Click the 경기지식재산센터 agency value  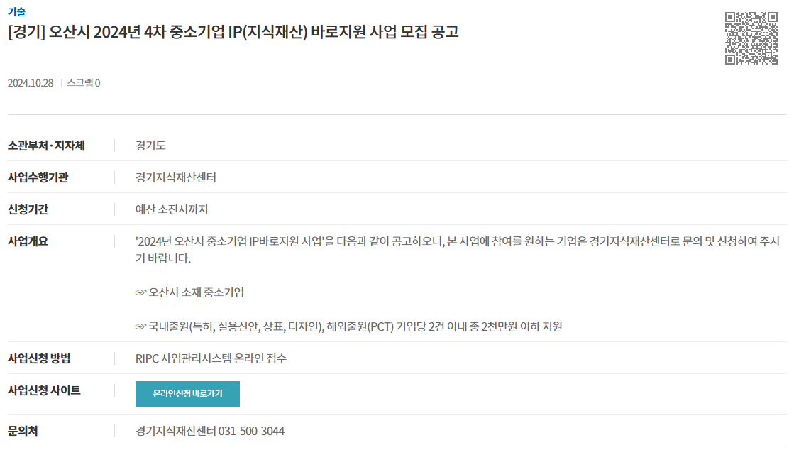[176, 177]
